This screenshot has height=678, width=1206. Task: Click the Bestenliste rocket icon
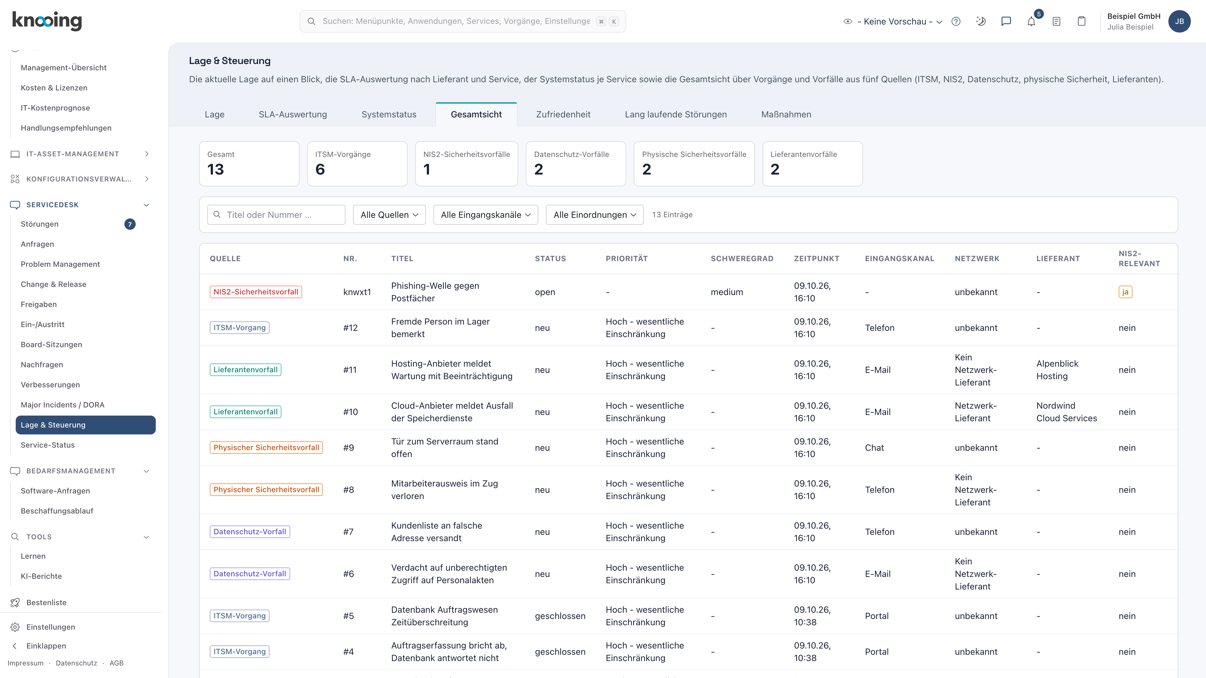(x=15, y=603)
